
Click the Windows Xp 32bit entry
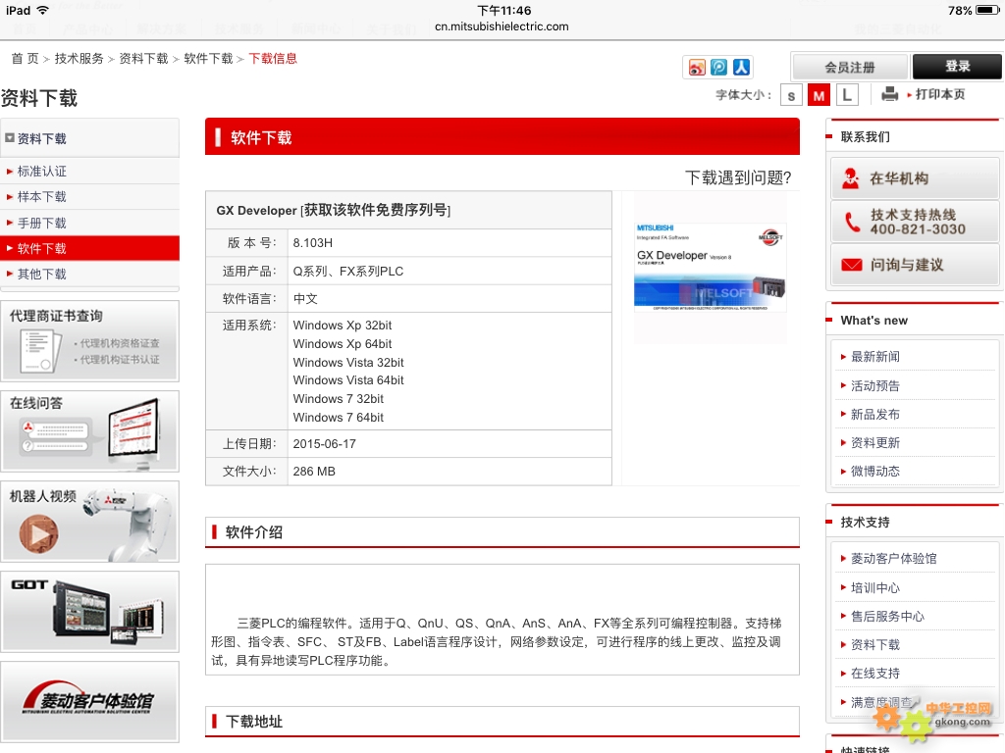pyautogui.click(x=343, y=326)
